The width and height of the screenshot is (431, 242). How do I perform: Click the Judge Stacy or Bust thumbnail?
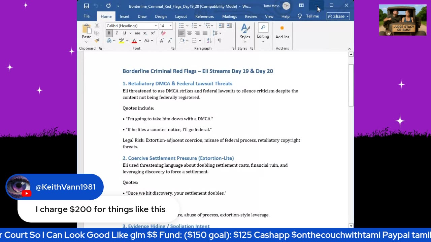click(403, 20)
